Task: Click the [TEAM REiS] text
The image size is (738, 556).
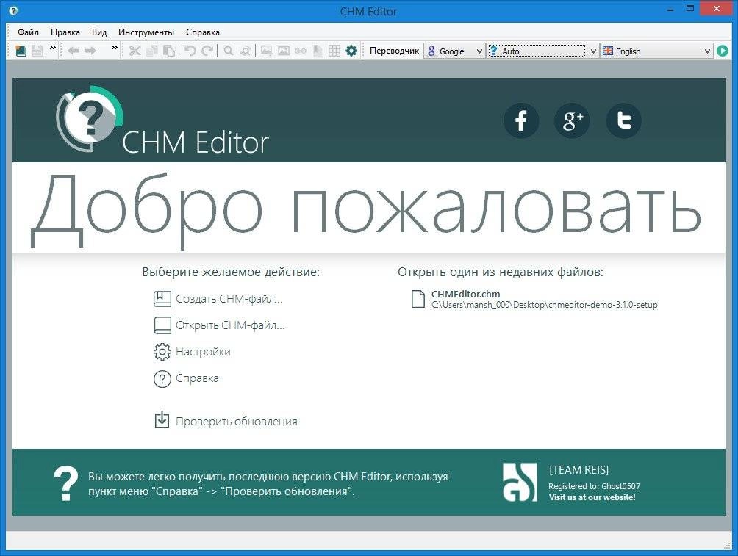Action: point(578,470)
